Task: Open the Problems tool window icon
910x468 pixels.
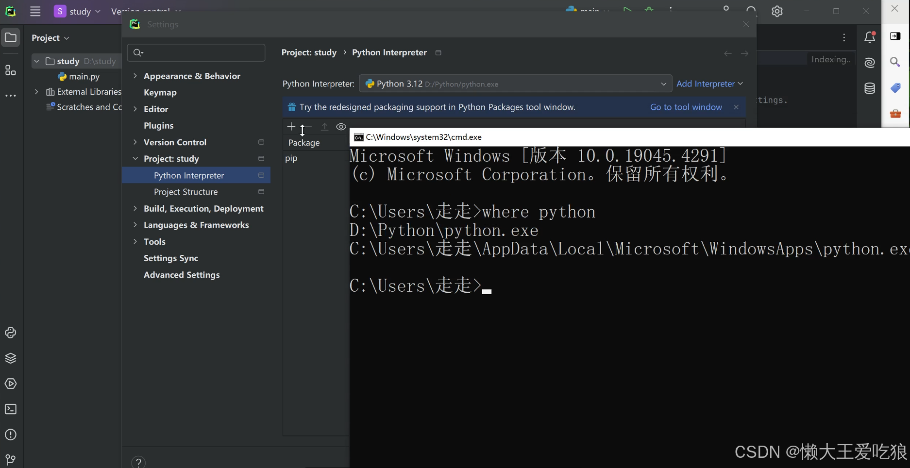Action: pos(11,435)
